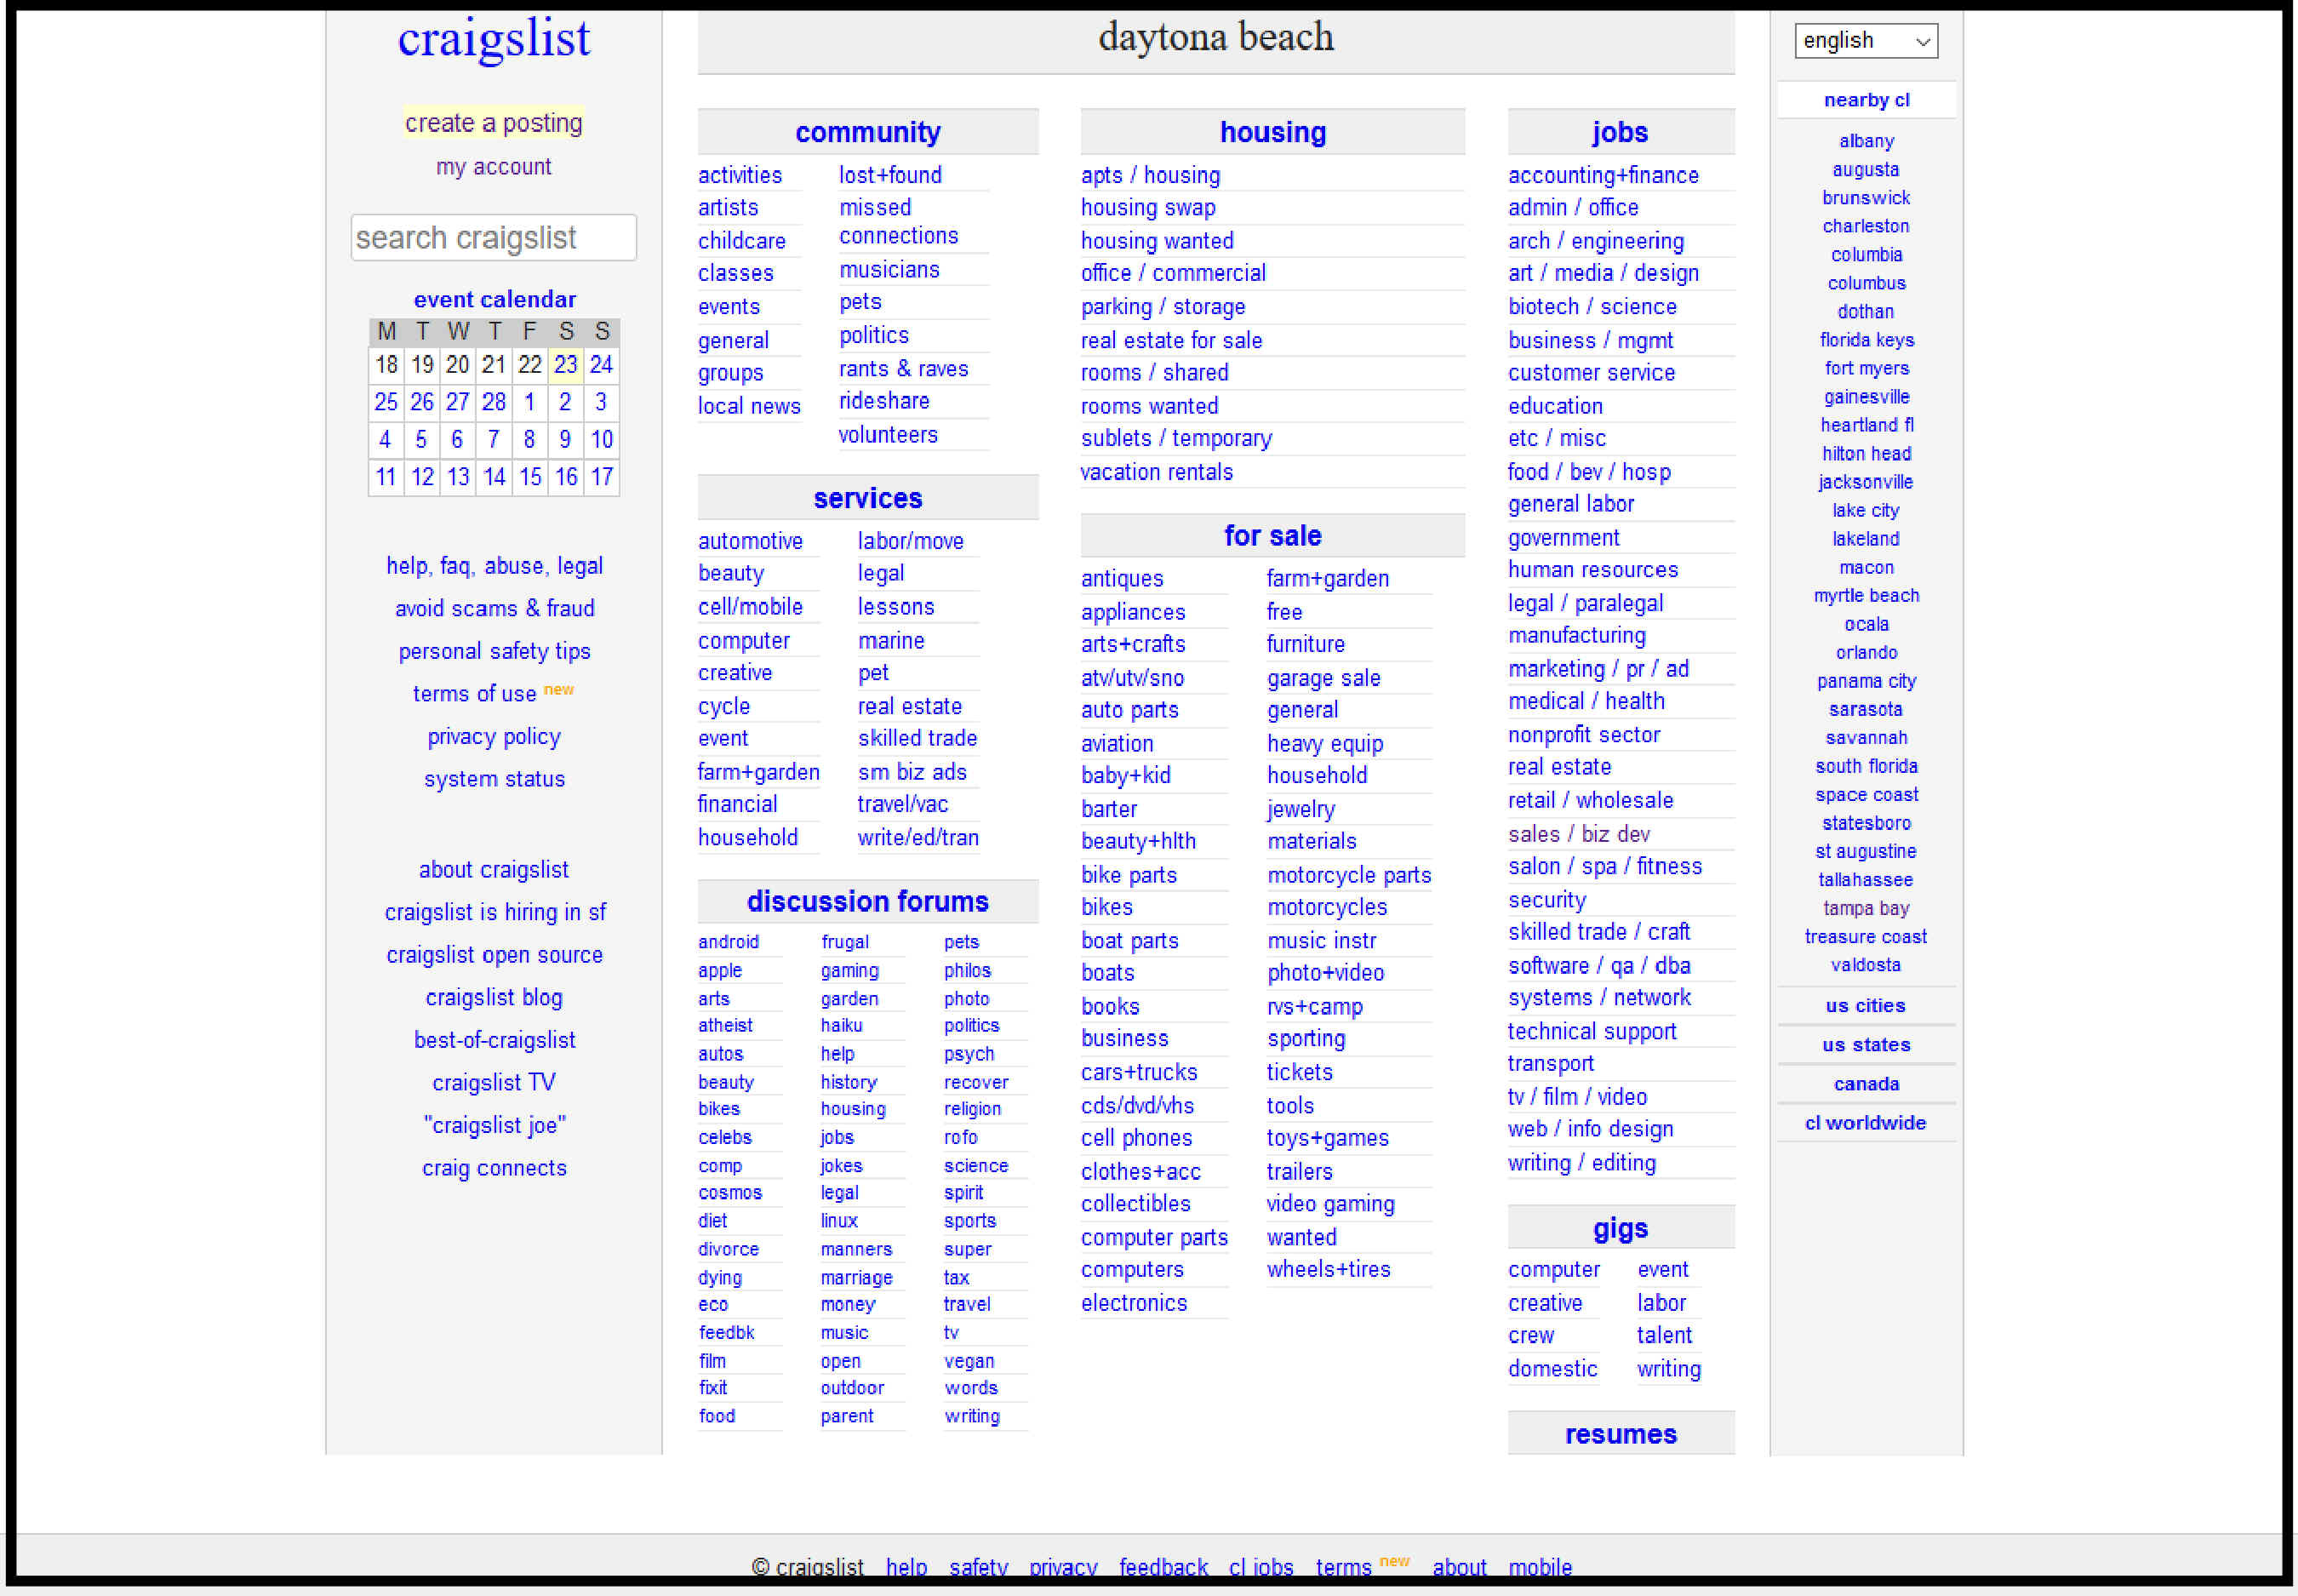Go to jacksonville craigslist
This screenshot has height=1596, width=2298.
click(x=1865, y=482)
